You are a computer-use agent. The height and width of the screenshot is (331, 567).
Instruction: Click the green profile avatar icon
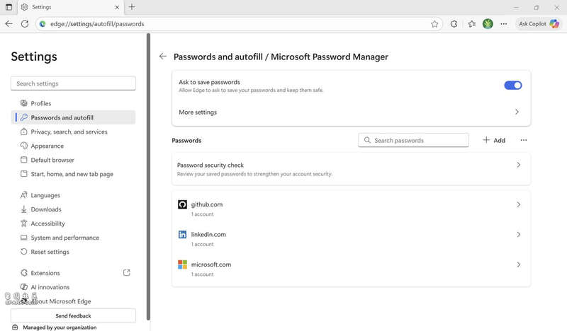488,23
